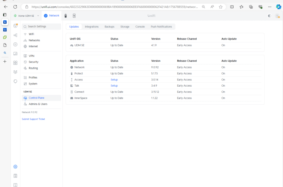
Task: Open WiFi settings
Action: click(x=31, y=34)
